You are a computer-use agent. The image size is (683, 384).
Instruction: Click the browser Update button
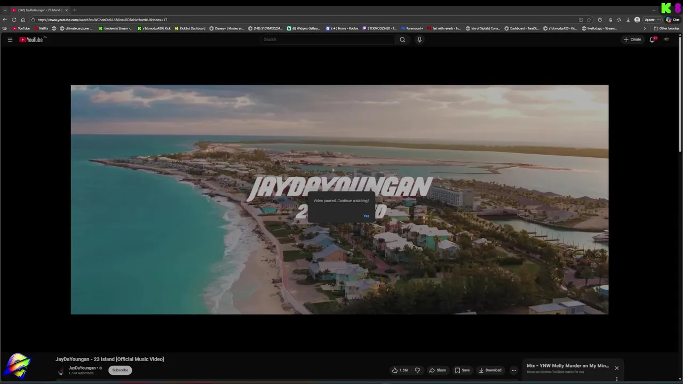tap(649, 20)
